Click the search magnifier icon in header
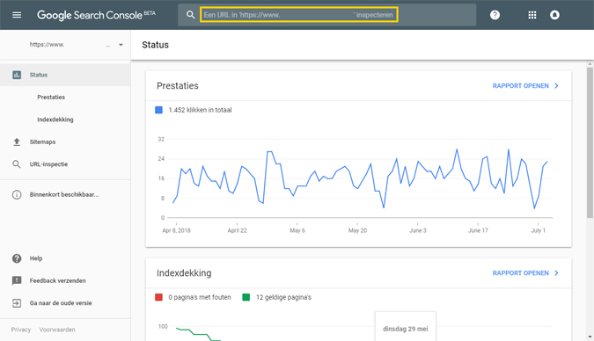 point(190,15)
